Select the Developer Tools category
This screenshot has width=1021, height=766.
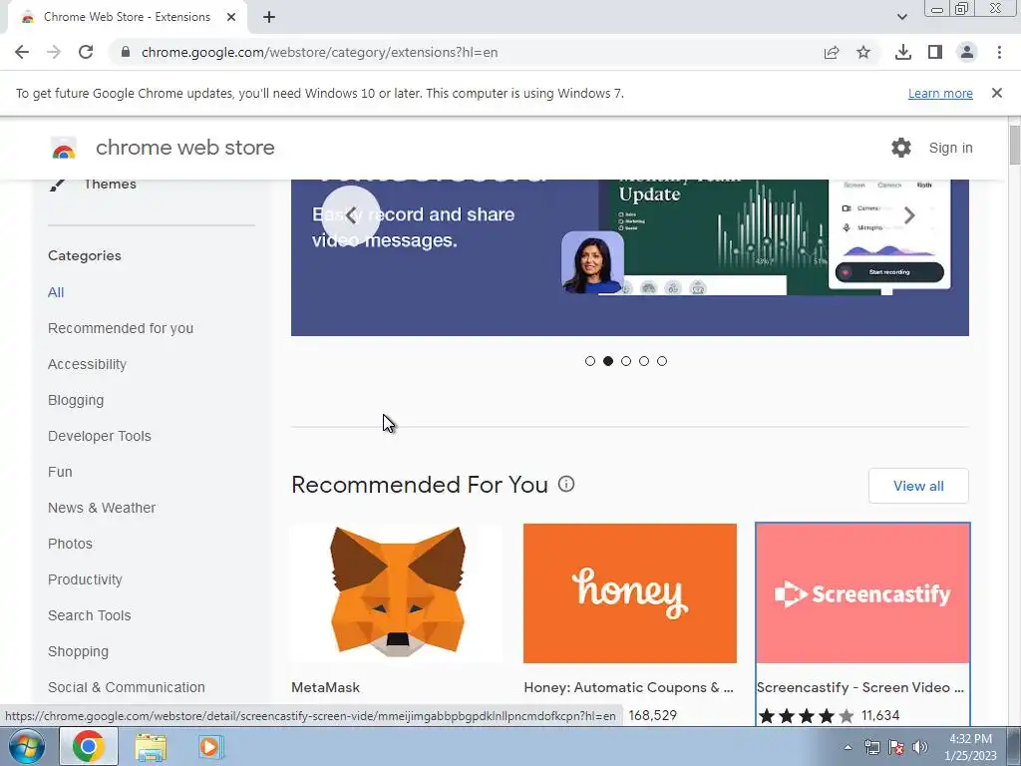(x=100, y=436)
